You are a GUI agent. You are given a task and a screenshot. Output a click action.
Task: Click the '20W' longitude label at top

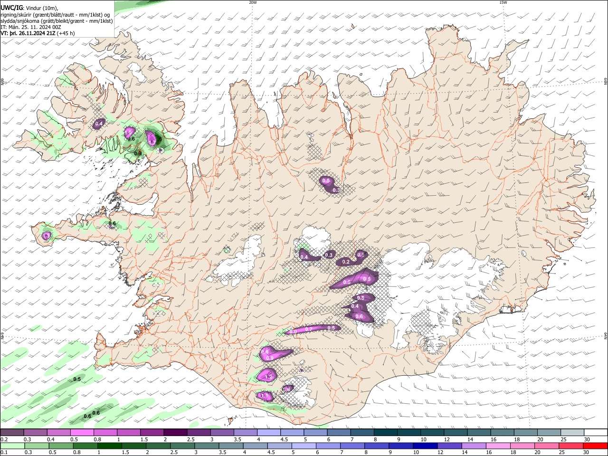(253, 2)
